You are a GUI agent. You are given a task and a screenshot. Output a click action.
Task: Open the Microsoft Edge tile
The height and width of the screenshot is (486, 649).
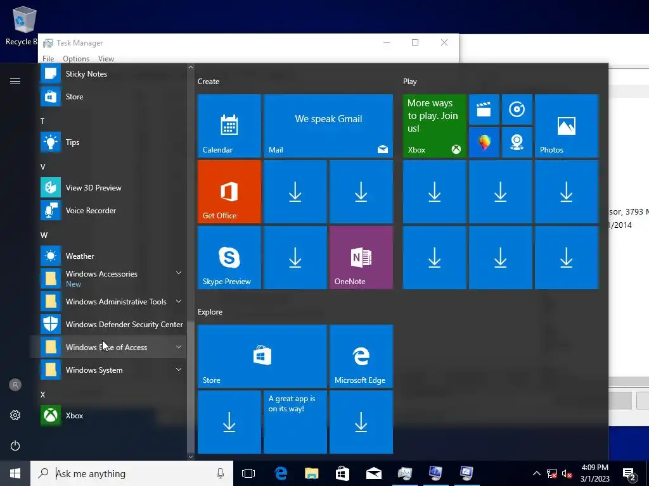361,356
